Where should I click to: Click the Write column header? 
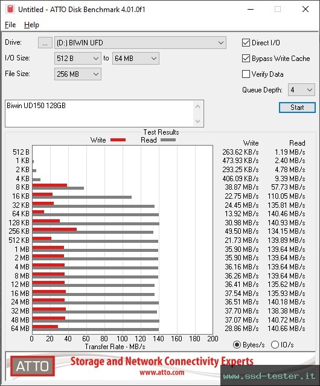click(x=251, y=143)
